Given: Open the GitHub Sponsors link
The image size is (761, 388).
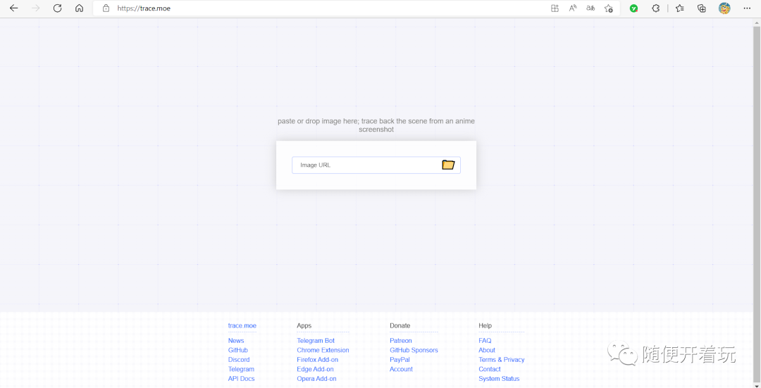Looking at the screenshot, I should click(x=414, y=350).
